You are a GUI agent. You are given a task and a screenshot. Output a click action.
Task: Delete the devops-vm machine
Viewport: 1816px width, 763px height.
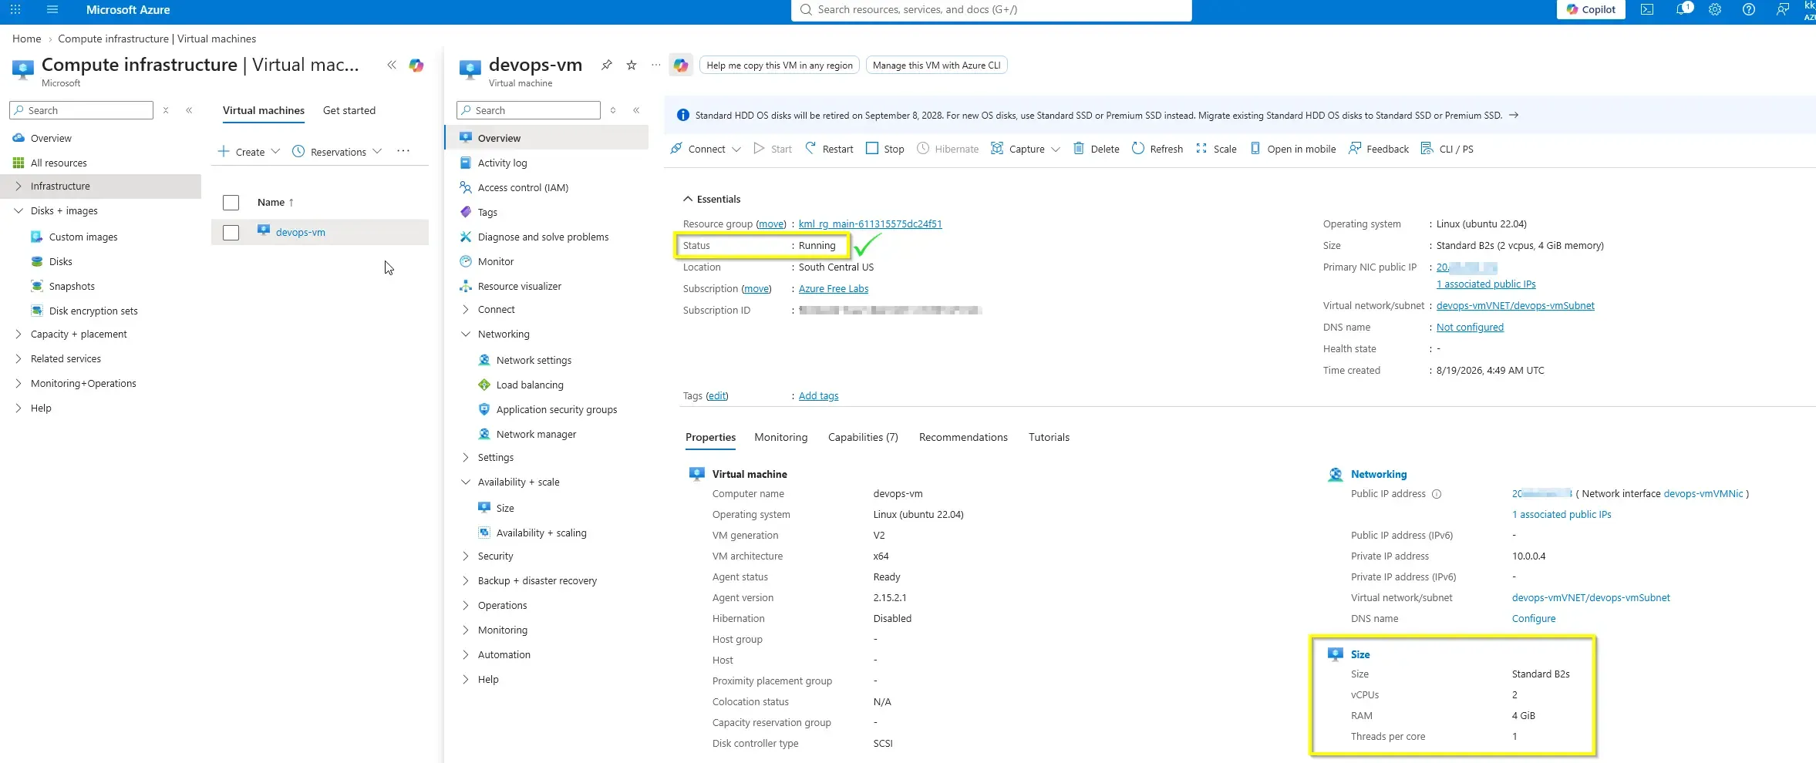tap(1096, 149)
